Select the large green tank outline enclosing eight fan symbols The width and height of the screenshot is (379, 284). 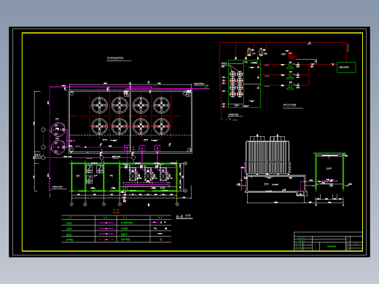(244, 84)
